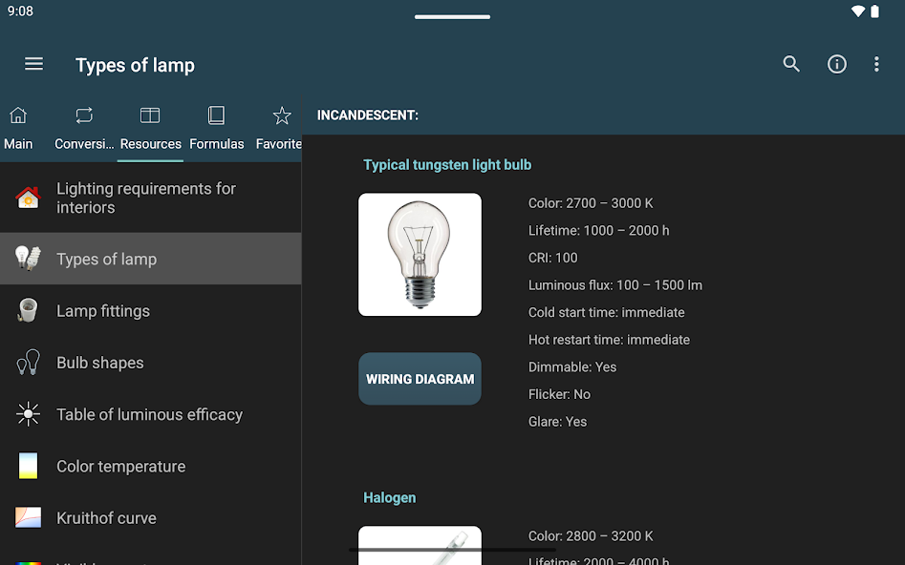The image size is (905, 565).
Task: Tap the Wi-Fi status icon
Action: pos(858,10)
